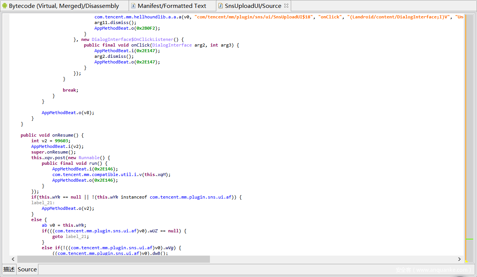Click the yellow marker at overview ruler bottom
477x277 pixels.
click(x=466, y=261)
